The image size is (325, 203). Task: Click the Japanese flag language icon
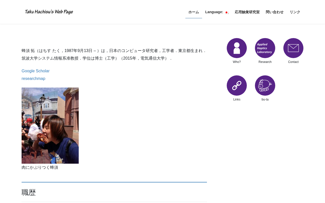click(x=227, y=12)
